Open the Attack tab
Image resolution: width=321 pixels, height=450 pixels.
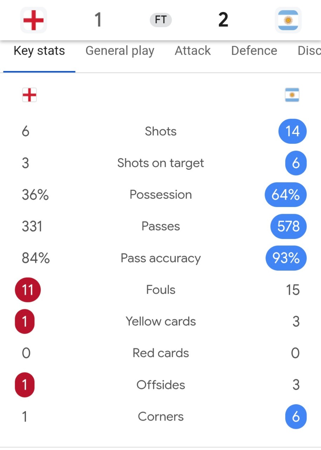(193, 51)
